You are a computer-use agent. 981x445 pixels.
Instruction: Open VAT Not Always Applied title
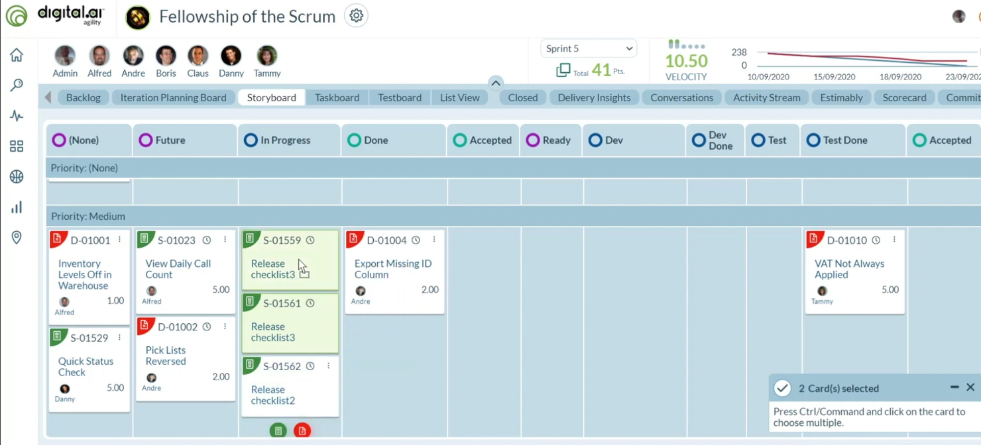pyautogui.click(x=850, y=269)
